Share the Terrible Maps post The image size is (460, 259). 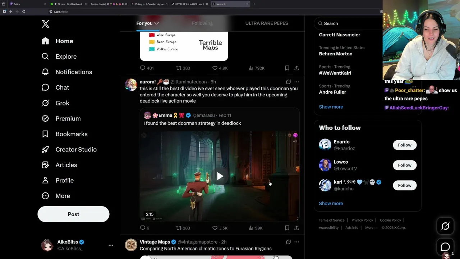point(296,68)
